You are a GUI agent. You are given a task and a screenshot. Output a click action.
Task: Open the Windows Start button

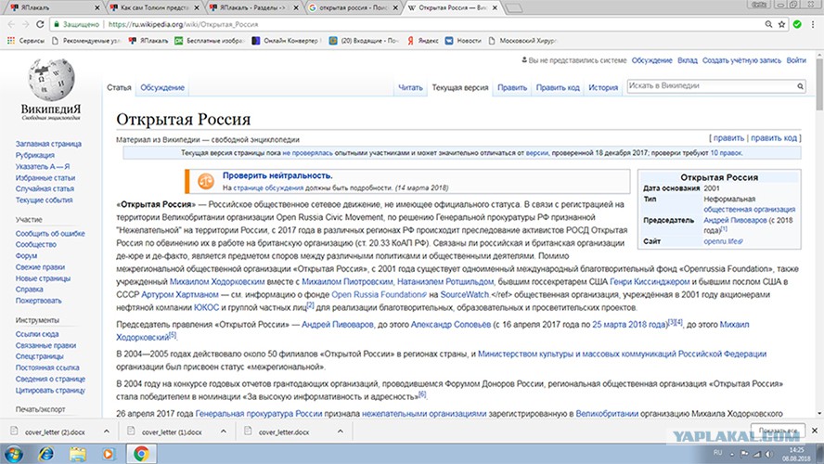click(x=13, y=453)
